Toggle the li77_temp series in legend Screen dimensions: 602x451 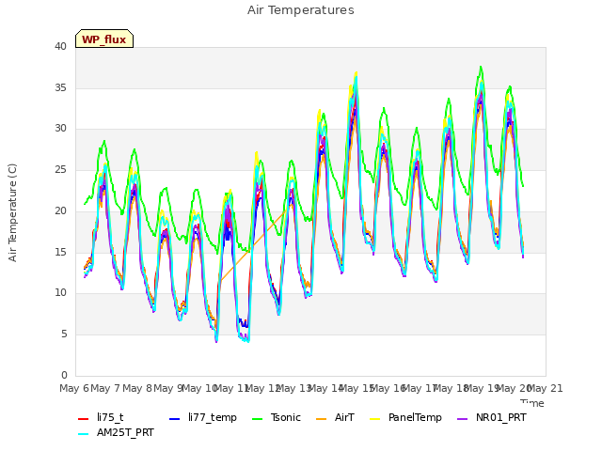click(203, 417)
